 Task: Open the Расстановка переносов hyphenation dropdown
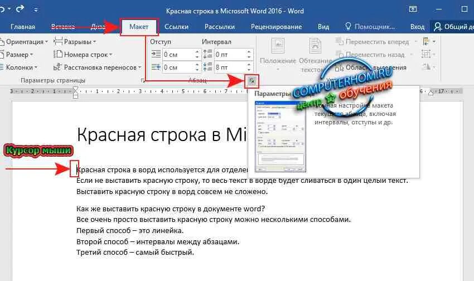(x=98, y=67)
